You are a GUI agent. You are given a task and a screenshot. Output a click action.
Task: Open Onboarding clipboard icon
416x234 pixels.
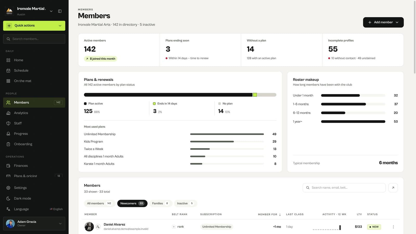pyautogui.click(x=8, y=144)
